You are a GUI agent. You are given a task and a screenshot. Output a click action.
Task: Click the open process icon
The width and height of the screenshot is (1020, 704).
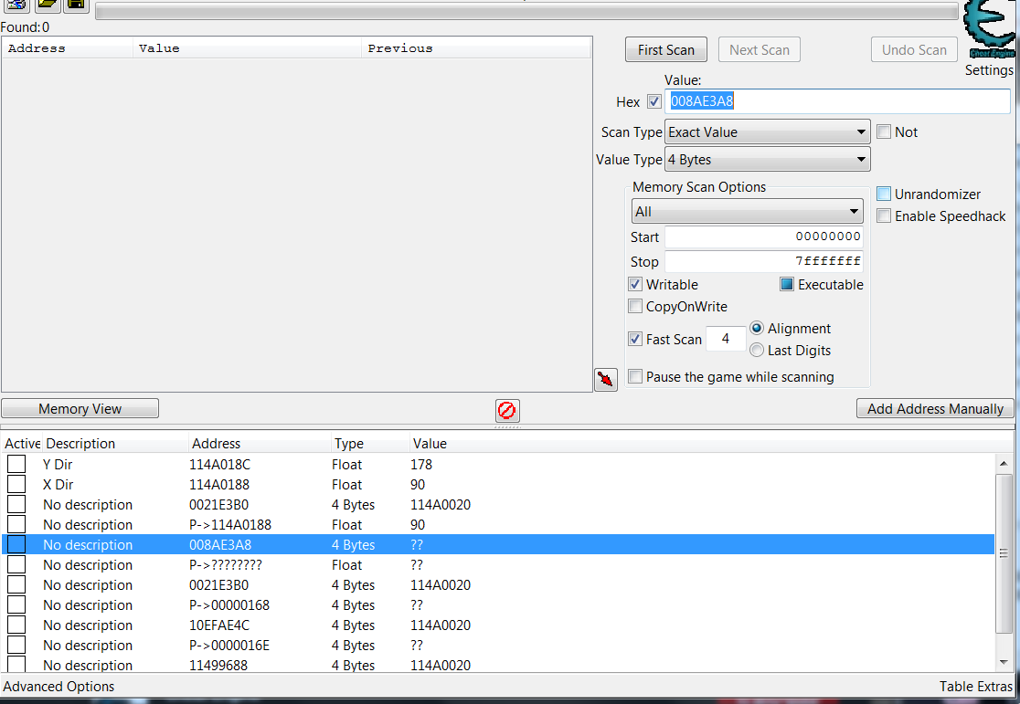coord(16,5)
